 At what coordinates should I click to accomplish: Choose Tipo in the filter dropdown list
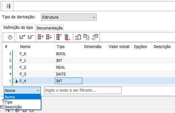22,102
